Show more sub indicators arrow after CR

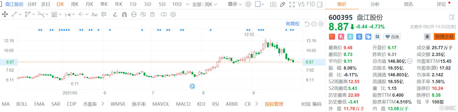click(257, 104)
